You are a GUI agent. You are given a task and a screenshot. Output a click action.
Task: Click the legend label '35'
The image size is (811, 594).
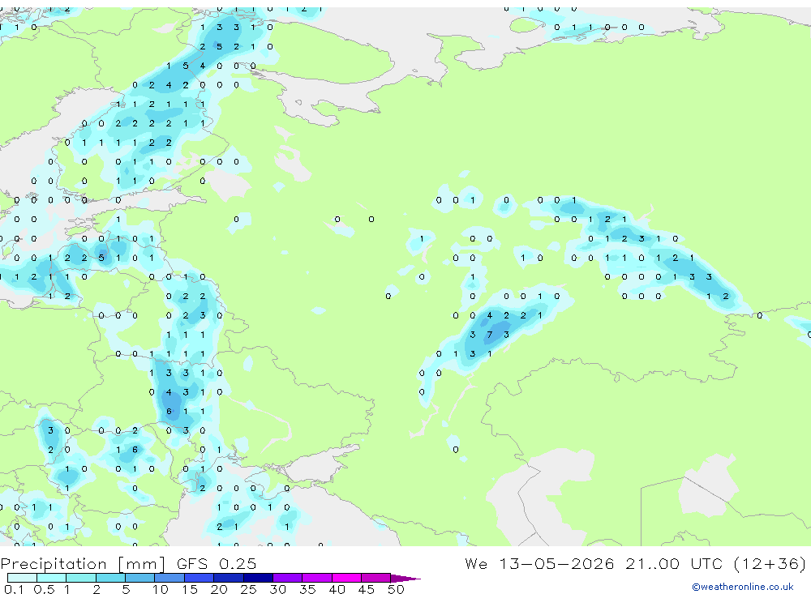tap(307, 589)
